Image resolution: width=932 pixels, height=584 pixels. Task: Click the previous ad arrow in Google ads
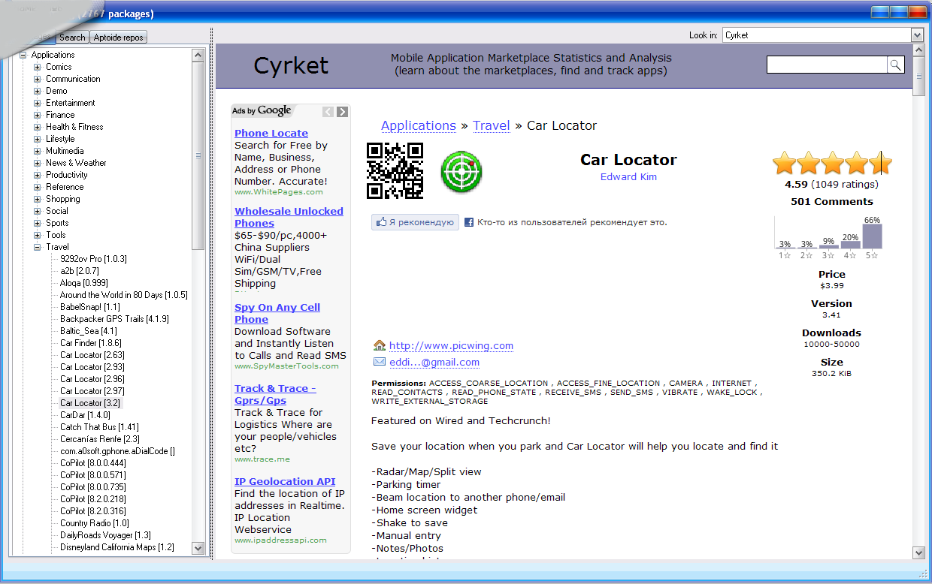coord(328,112)
